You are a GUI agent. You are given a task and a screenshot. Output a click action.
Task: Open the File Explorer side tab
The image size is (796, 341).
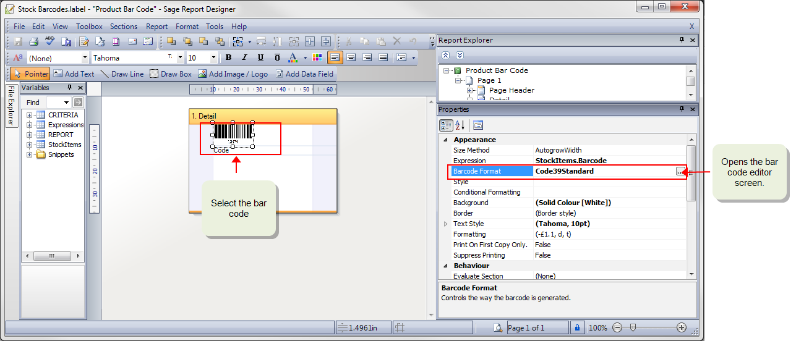tap(11, 105)
